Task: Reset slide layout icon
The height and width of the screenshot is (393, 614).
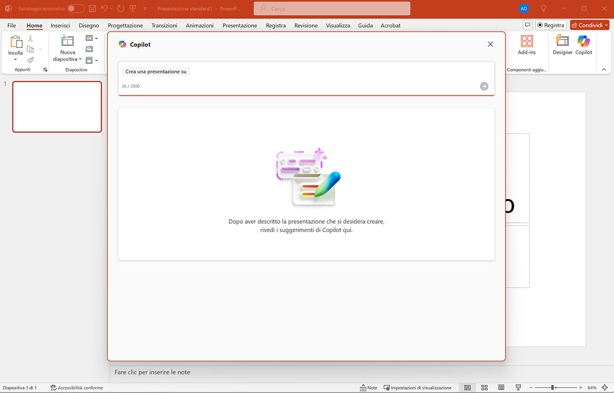Action: pyautogui.click(x=90, y=49)
